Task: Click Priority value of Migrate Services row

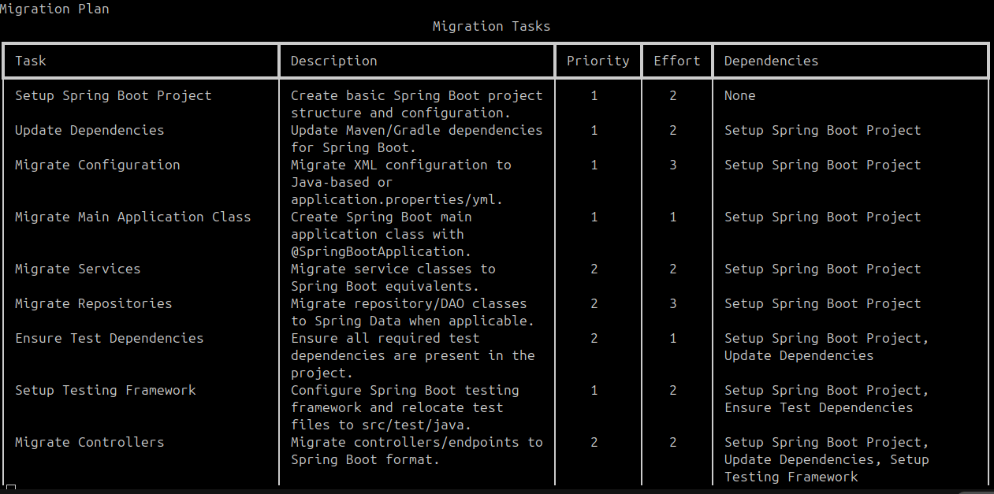Action: coord(594,269)
